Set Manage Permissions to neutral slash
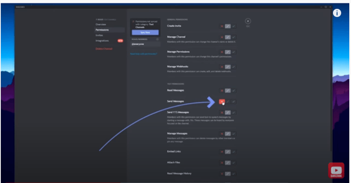 [x=228, y=52]
